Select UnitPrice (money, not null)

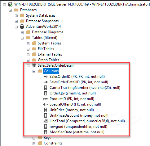(x=72, y=110)
